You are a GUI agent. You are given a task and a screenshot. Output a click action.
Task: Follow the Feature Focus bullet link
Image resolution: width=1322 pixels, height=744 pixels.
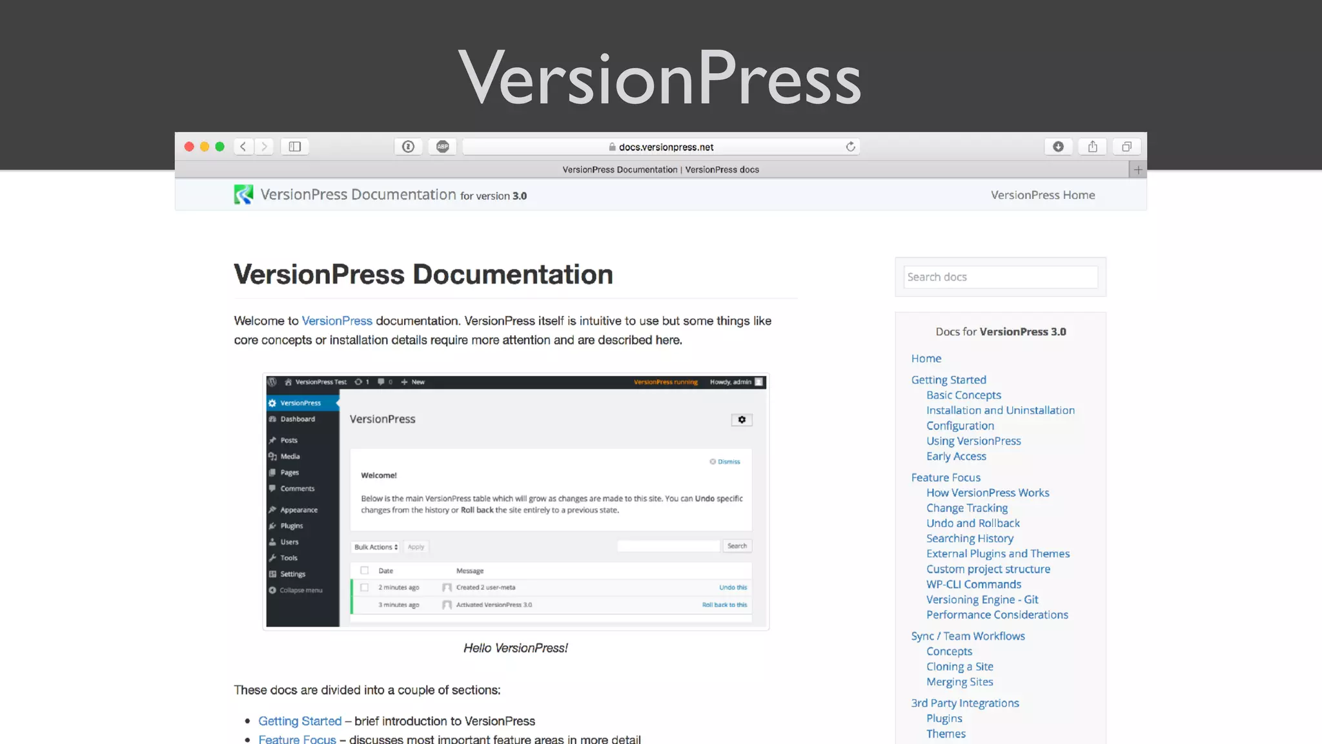coord(297,739)
